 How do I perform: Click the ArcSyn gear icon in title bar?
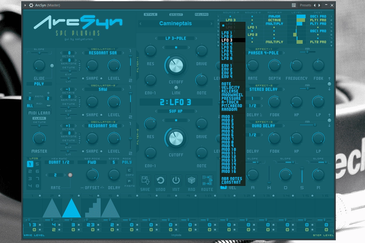(31, 5)
